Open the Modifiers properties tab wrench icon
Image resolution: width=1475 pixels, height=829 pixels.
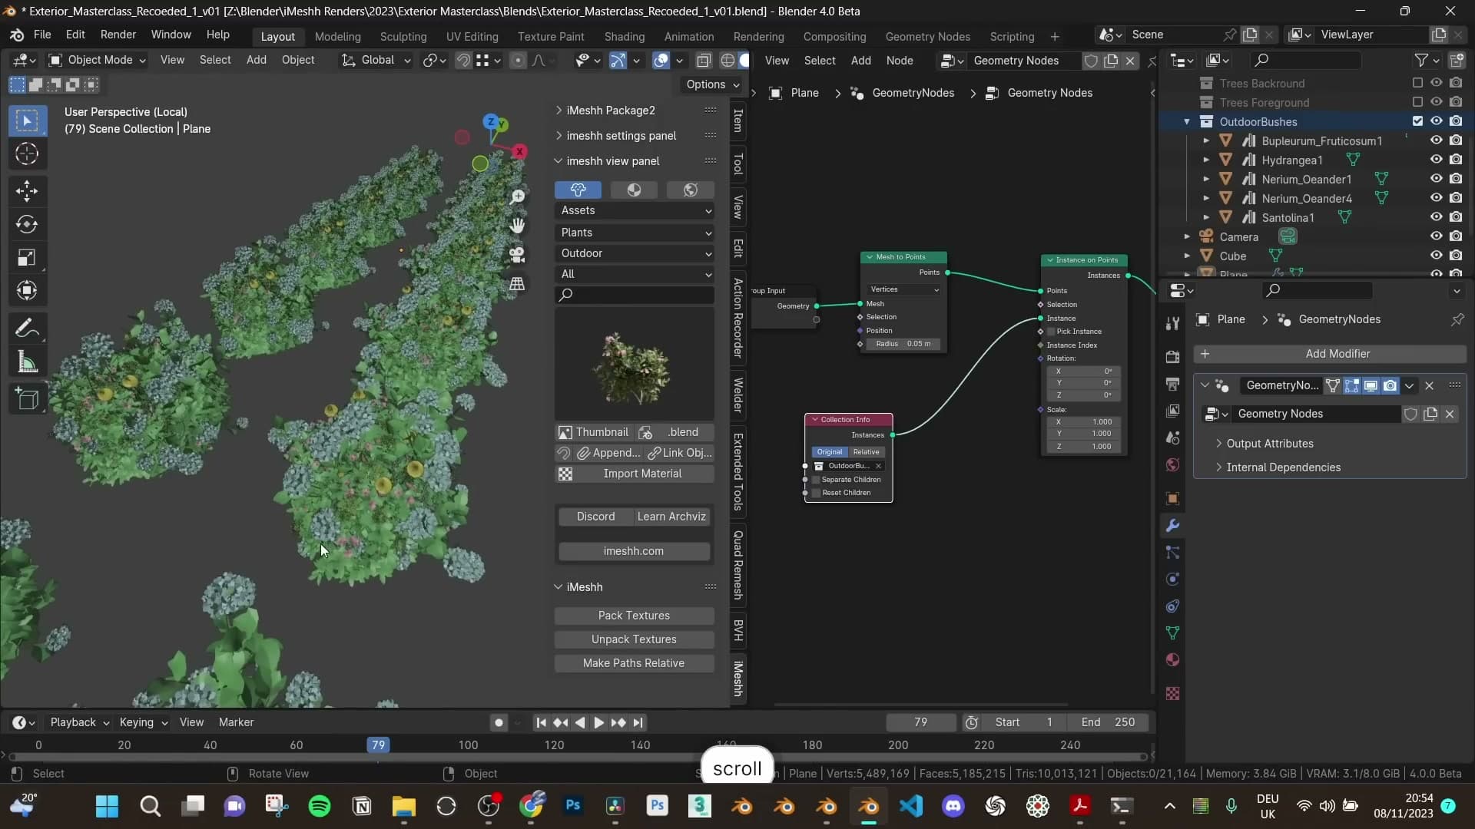[x=1172, y=526]
